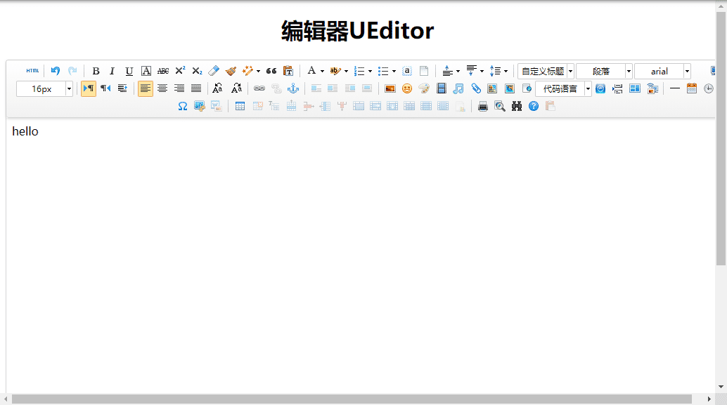
Task: Preview the document with magnifier icon
Action: [500, 107]
